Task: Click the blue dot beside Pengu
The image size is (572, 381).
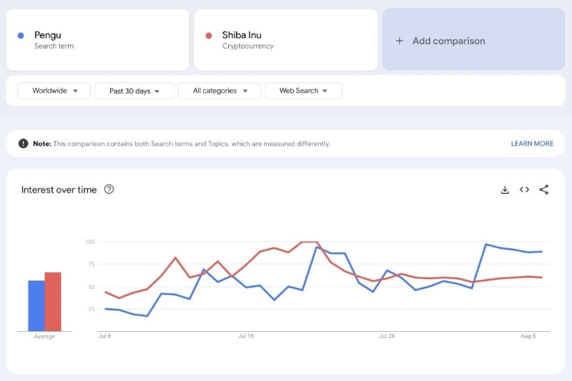Action: 21,35
